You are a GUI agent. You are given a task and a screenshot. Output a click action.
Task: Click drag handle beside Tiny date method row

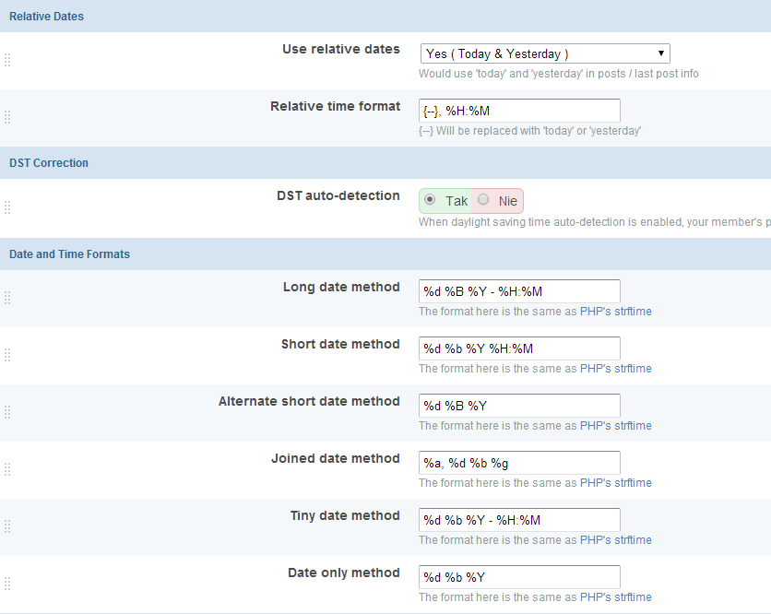point(7,526)
